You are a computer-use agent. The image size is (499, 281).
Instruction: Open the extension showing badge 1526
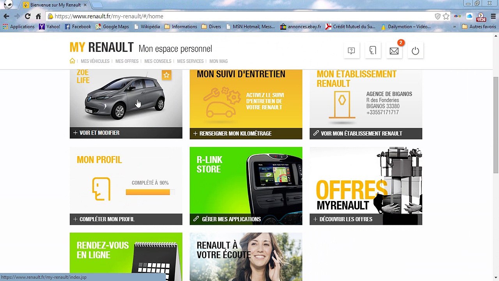click(481, 17)
